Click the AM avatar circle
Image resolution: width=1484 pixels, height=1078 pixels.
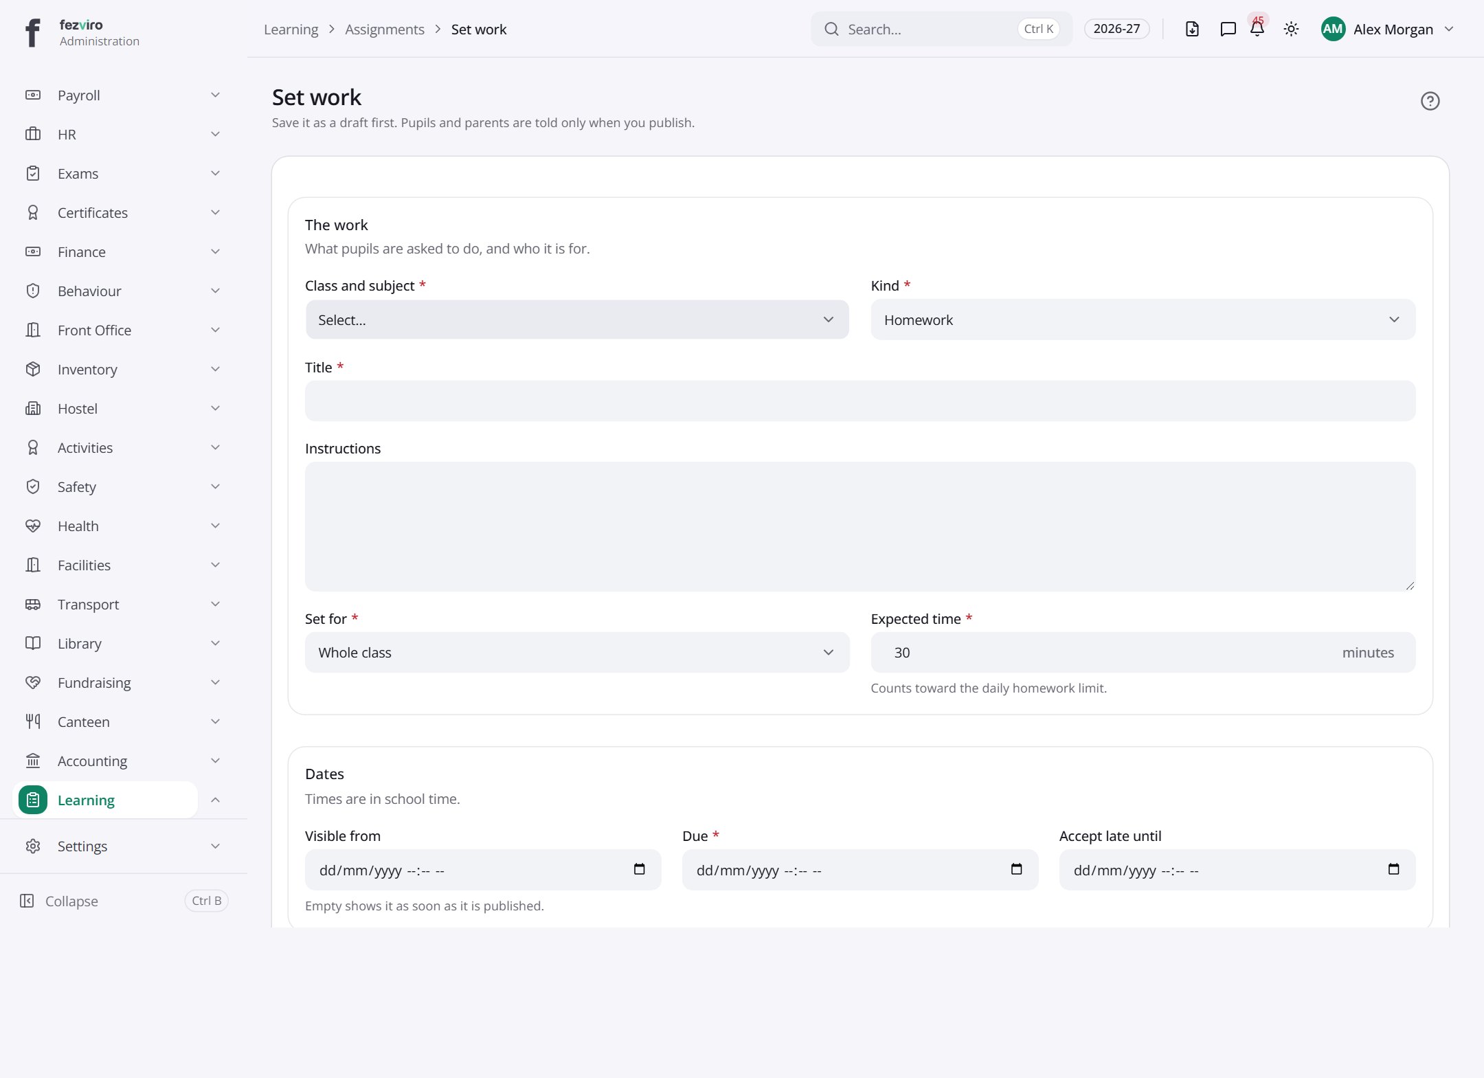point(1333,29)
